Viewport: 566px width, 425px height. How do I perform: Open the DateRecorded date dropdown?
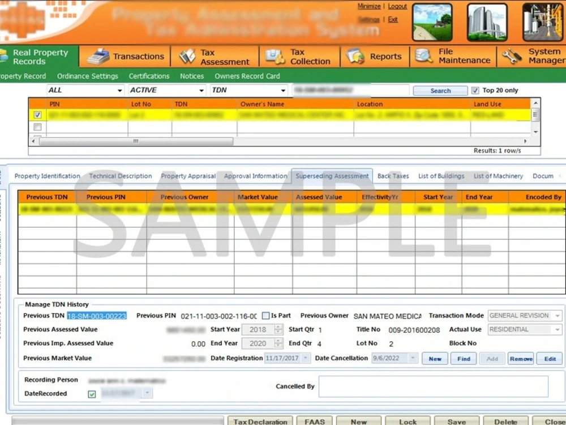coord(147,393)
